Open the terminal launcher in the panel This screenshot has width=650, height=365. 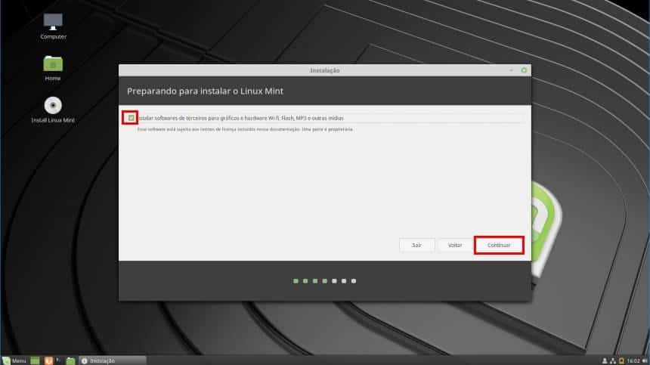point(58,360)
